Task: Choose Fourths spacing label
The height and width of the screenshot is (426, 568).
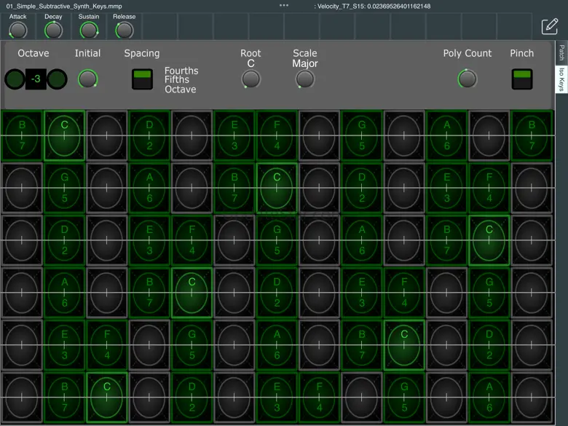Action: point(181,71)
